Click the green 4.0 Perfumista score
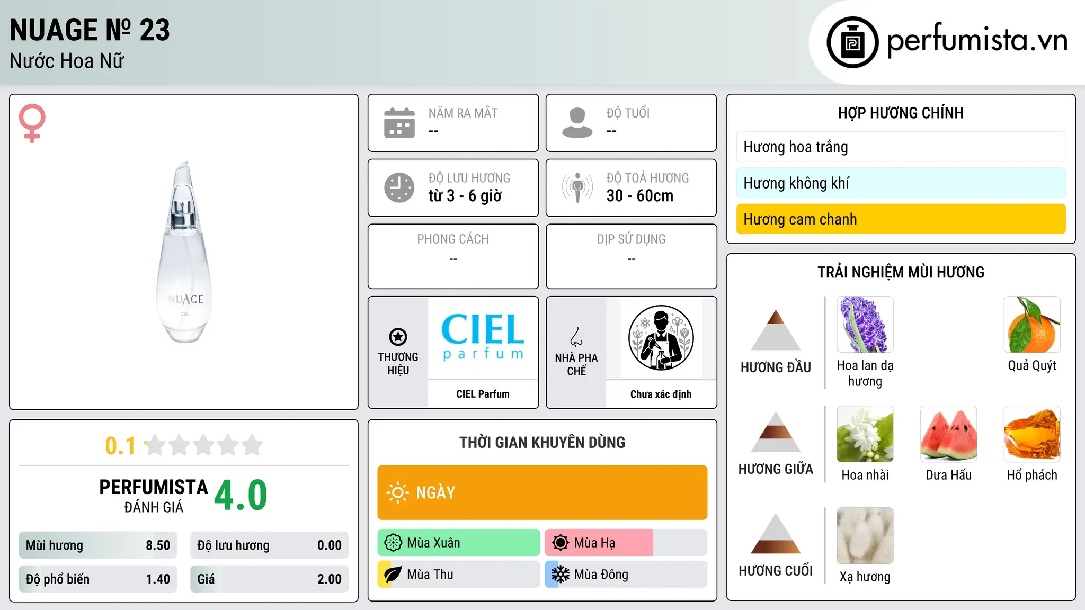The height and width of the screenshot is (610, 1085). pos(241,495)
